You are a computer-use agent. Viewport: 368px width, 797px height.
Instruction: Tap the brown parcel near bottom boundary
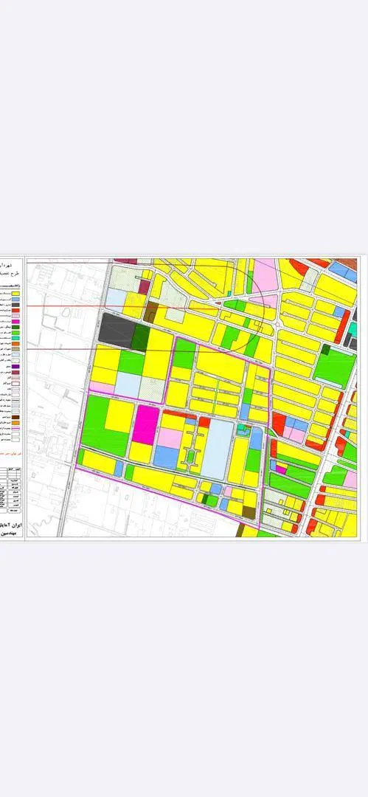coord(249,512)
